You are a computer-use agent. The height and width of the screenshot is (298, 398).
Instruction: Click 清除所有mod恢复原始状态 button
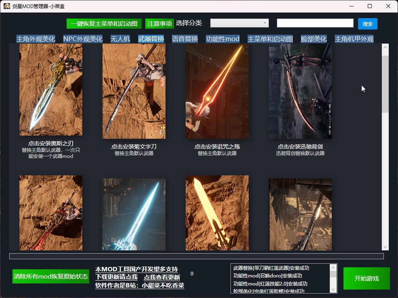tap(51, 277)
